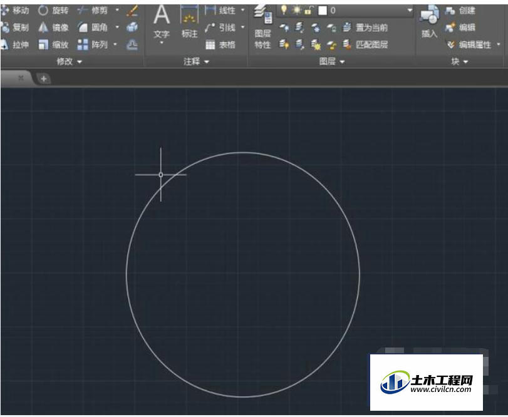Select the 修剪 (Trim) tool
Image resolution: width=508 pixels, height=417 pixels.
pyautogui.click(x=93, y=11)
